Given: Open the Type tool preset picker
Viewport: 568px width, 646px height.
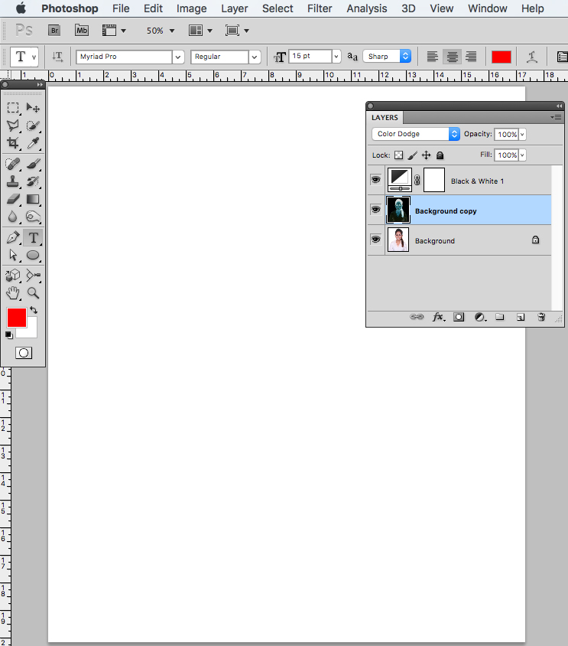Looking at the screenshot, I should tap(24, 57).
